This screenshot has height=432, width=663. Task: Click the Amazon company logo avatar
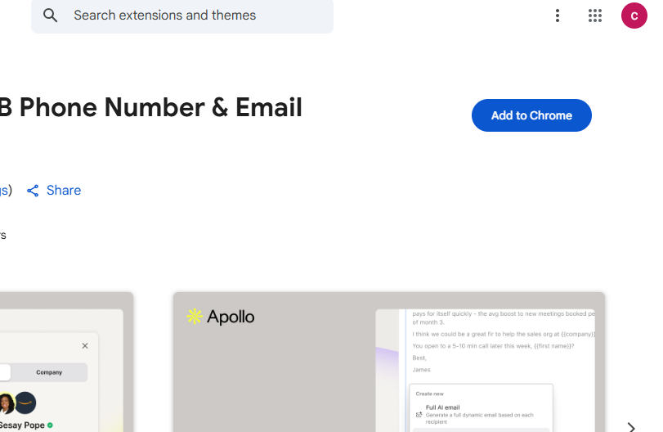tap(25, 403)
